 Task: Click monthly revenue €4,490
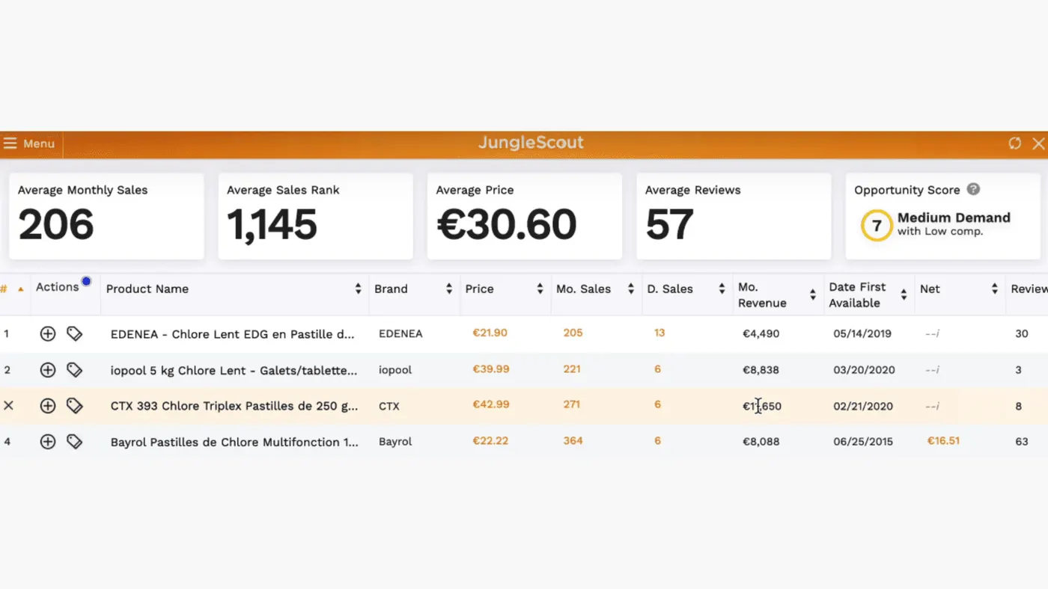[761, 334]
